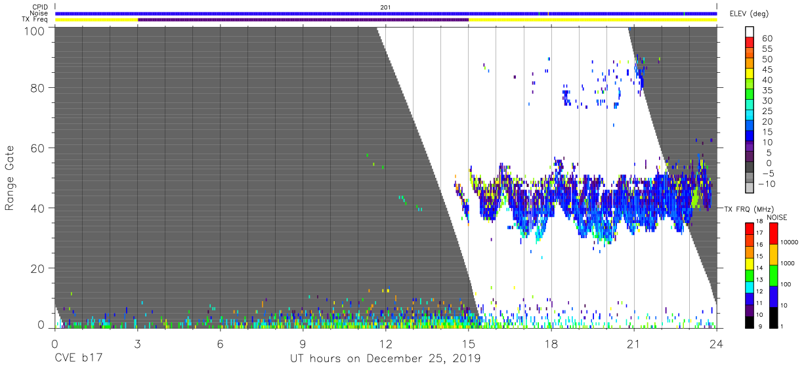This screenshot has height=372, width=806.
Task: Click the CPID value '201' above the plot
Action: [385, 7]
